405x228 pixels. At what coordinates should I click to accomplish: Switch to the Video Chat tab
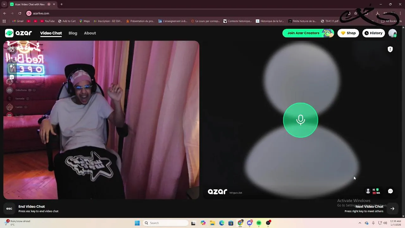click(51, 33)
